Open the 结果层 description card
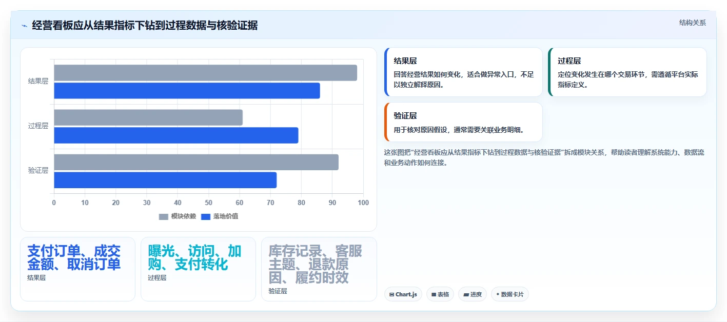 coord(463,72)
